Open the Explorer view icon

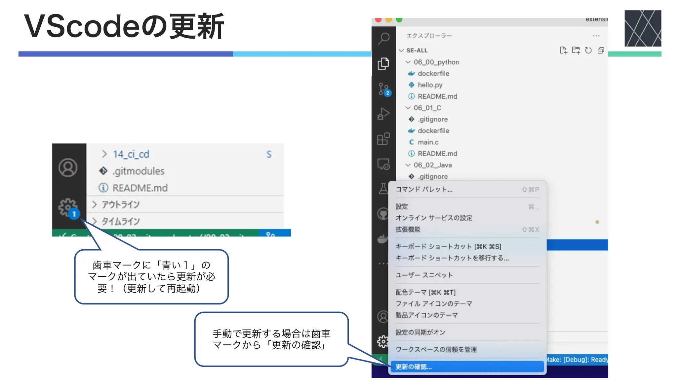pos(383,64)
